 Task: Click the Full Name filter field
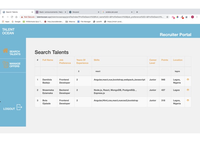pyautogui.click(x=49, y=71)
